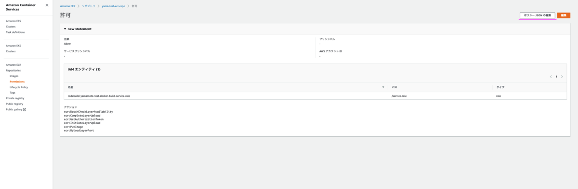578x189 pixels.
Task: Open Public gallery external link icon
Action: pyautogui.click(x=25, y=109)
